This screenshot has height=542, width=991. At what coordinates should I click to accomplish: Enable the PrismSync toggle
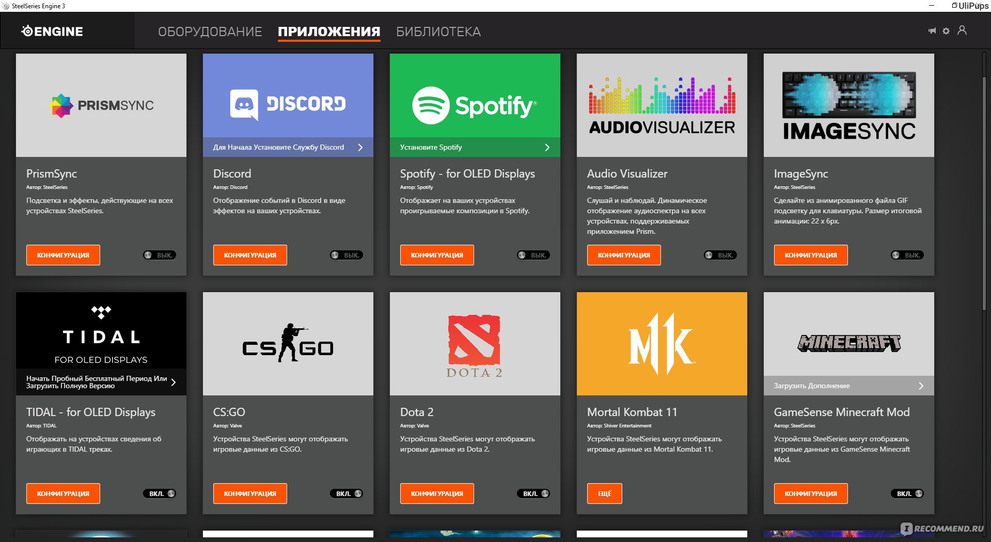[160, 255]
